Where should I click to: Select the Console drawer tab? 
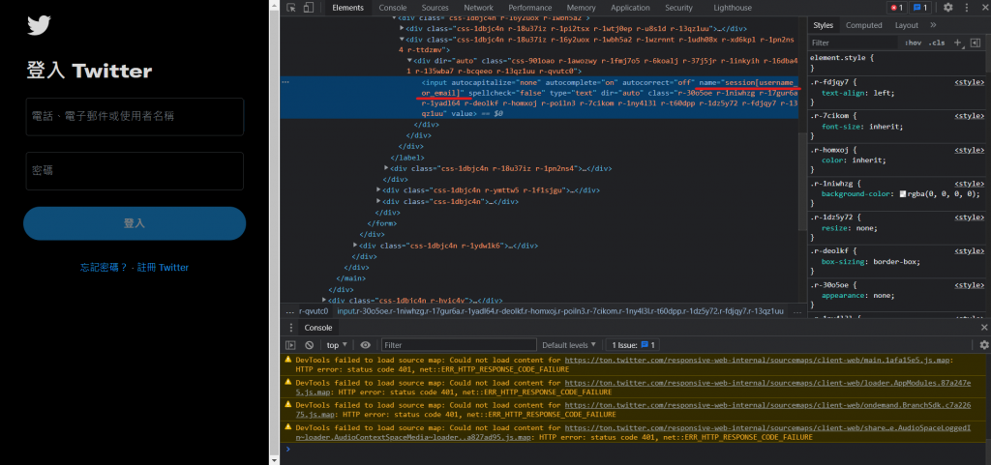pyautogui.click(x=317, y=328)
